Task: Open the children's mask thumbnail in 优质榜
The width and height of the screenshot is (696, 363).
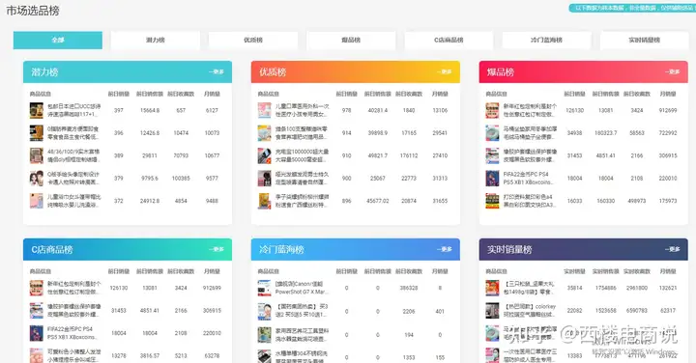Action: point(265,110)
